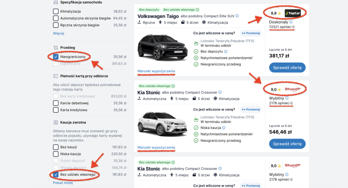Click lightning icon beside Natychmiastowe potwierdzenie on Volkswagen card

click(196, 58)
